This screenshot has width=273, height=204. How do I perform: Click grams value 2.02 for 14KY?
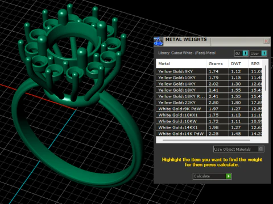[x=214, y=84]
